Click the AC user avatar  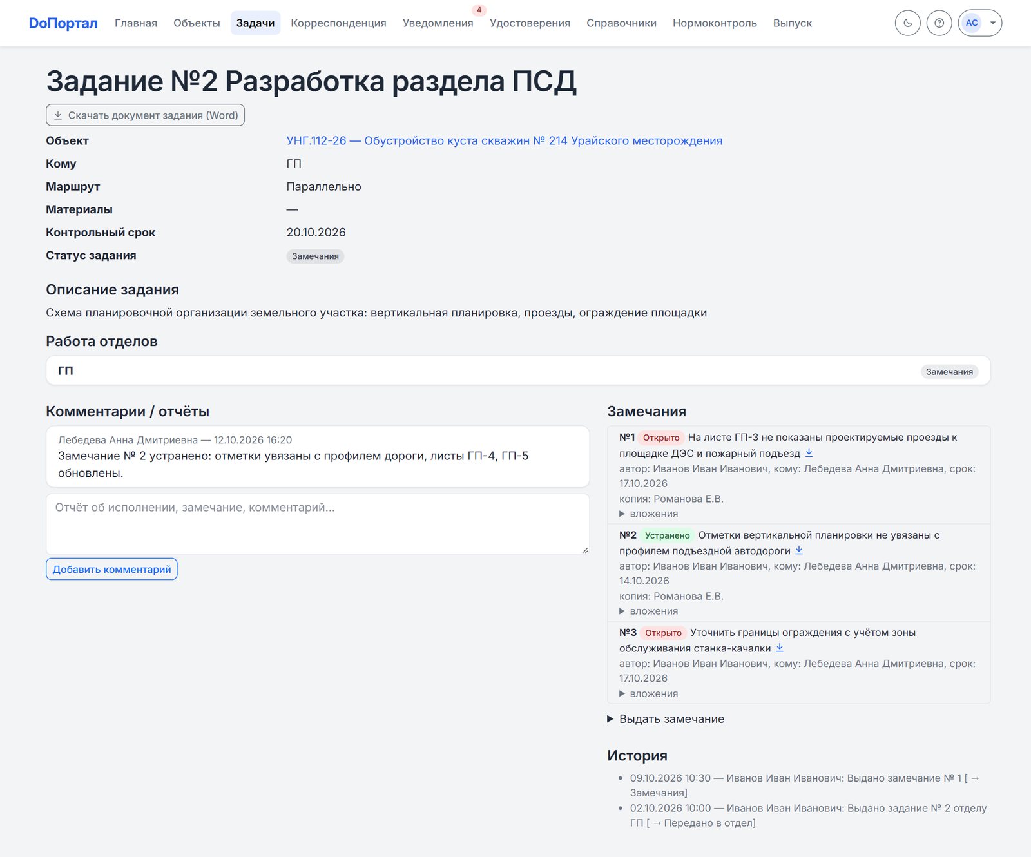tap(972, 23)
